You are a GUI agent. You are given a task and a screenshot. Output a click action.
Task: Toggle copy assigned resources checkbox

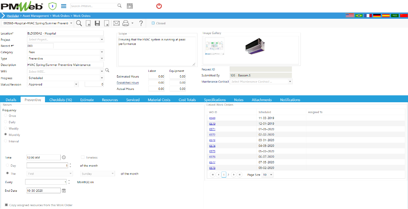pyautogui.click(x=6, y=205)
